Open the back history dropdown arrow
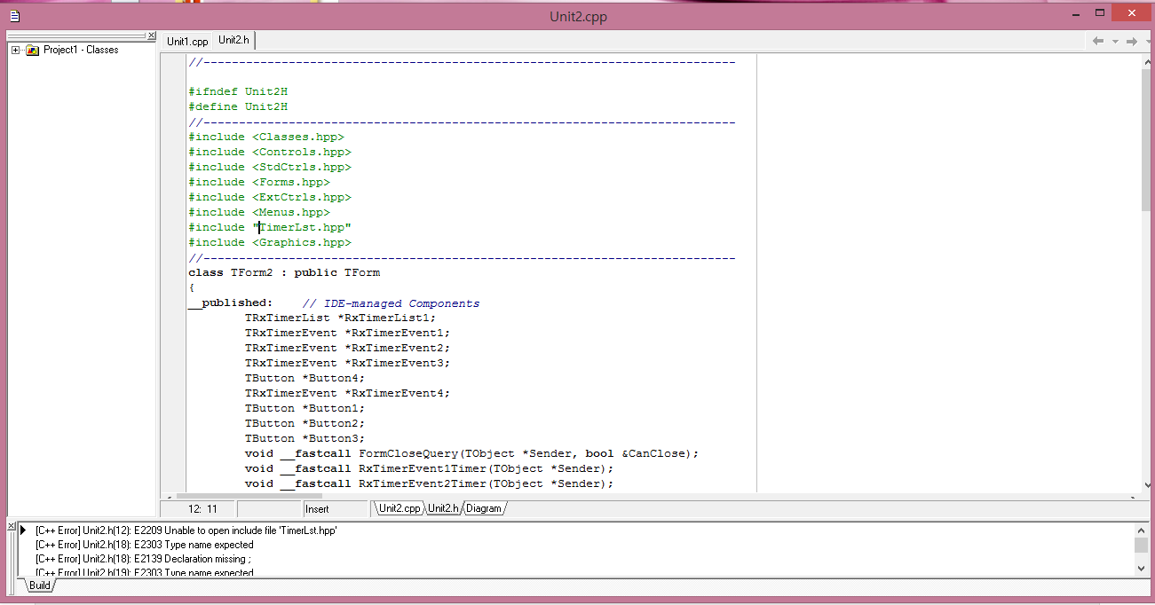Viewport: 1155px width, 605px height. point(1114,42)
